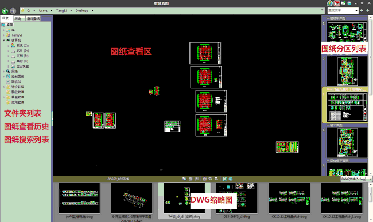The width and height of the screenshot is (373, 222).
Task: Click the red icon in title bar
Action: [x=337, y=3]
